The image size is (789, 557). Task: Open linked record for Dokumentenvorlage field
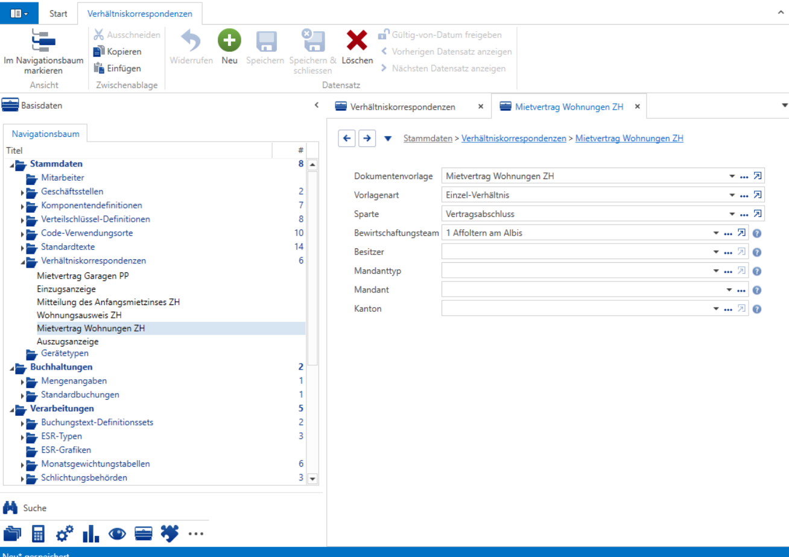[758, 177]
